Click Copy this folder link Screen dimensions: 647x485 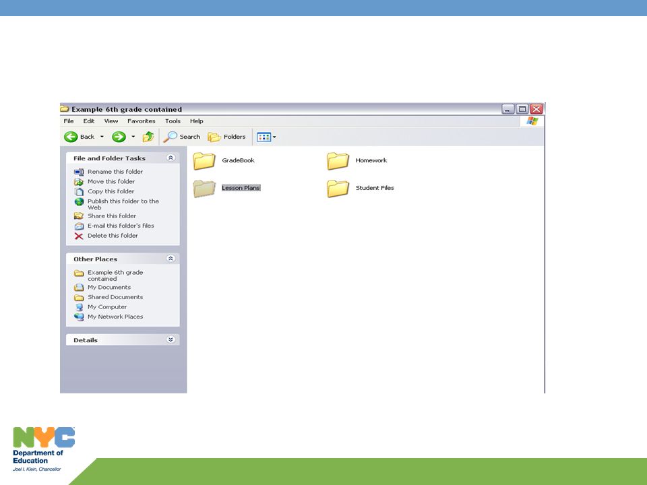point(111,191)
